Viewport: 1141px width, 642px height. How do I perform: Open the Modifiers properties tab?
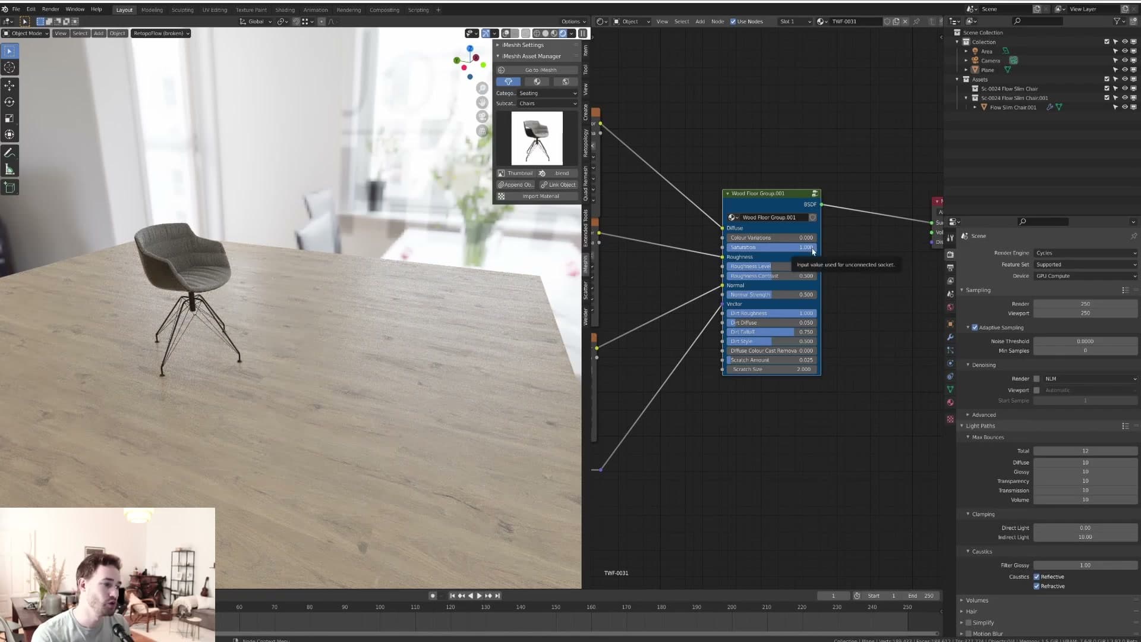[x=950, y=337]
